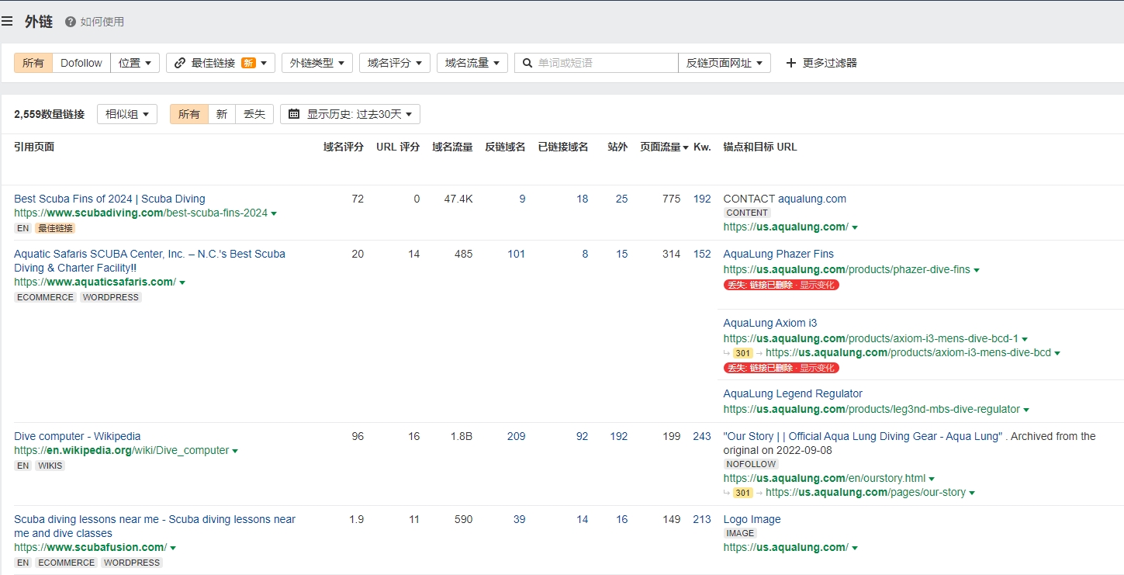Click the search magnifier icon

(x=527, y=63)
